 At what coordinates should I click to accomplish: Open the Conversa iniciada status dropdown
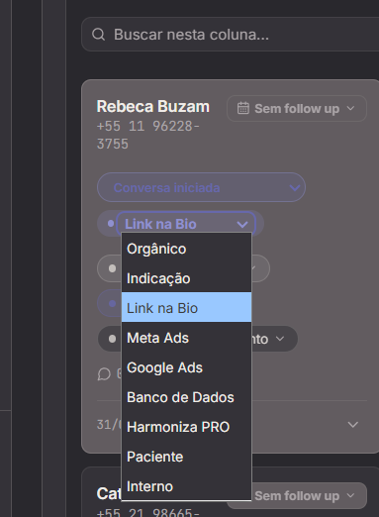(x=201, y=187)
